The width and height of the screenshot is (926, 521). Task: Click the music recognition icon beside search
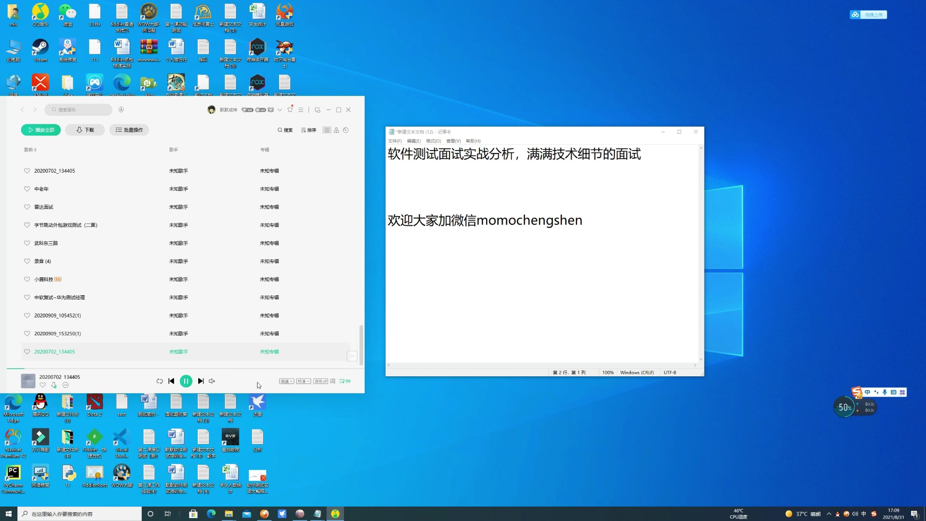tap(121, 110)
